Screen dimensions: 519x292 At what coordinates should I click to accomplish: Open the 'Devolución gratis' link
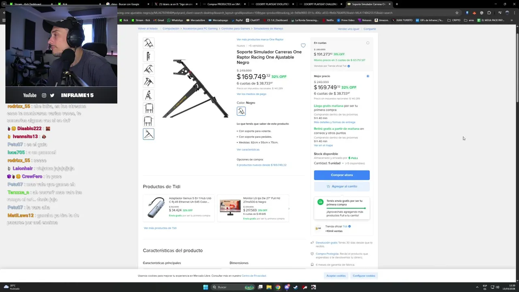click(x=326, y=243)
